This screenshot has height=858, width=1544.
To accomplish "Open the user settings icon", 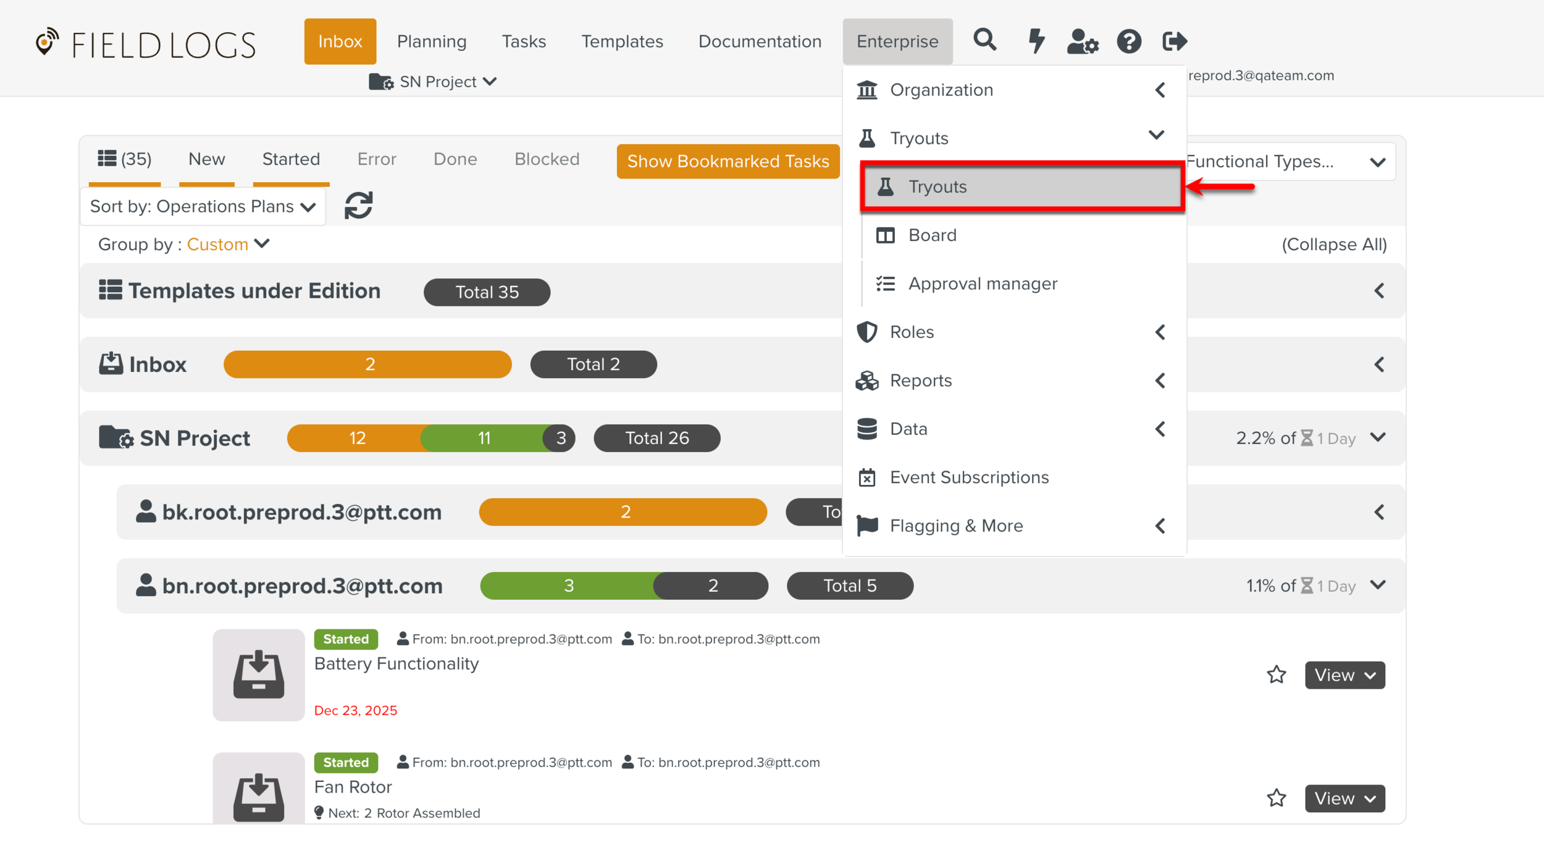I will [x=1082, y=41].
